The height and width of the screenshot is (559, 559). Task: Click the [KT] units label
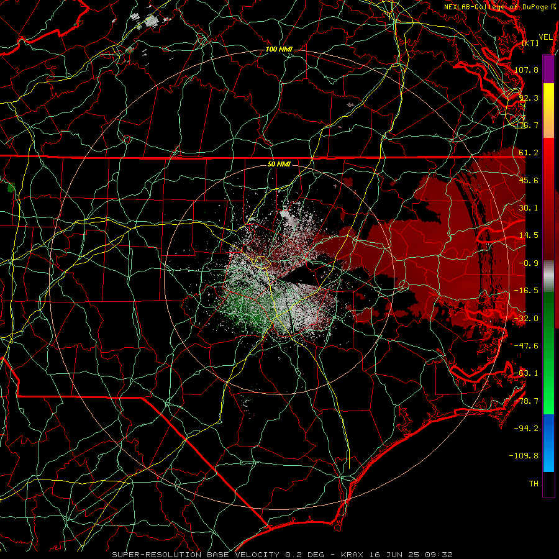(x=530, y=43)
